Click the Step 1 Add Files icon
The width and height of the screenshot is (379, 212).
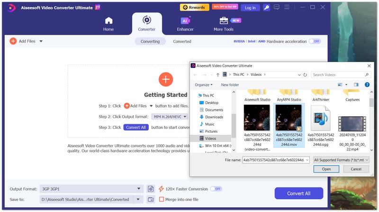126,106
